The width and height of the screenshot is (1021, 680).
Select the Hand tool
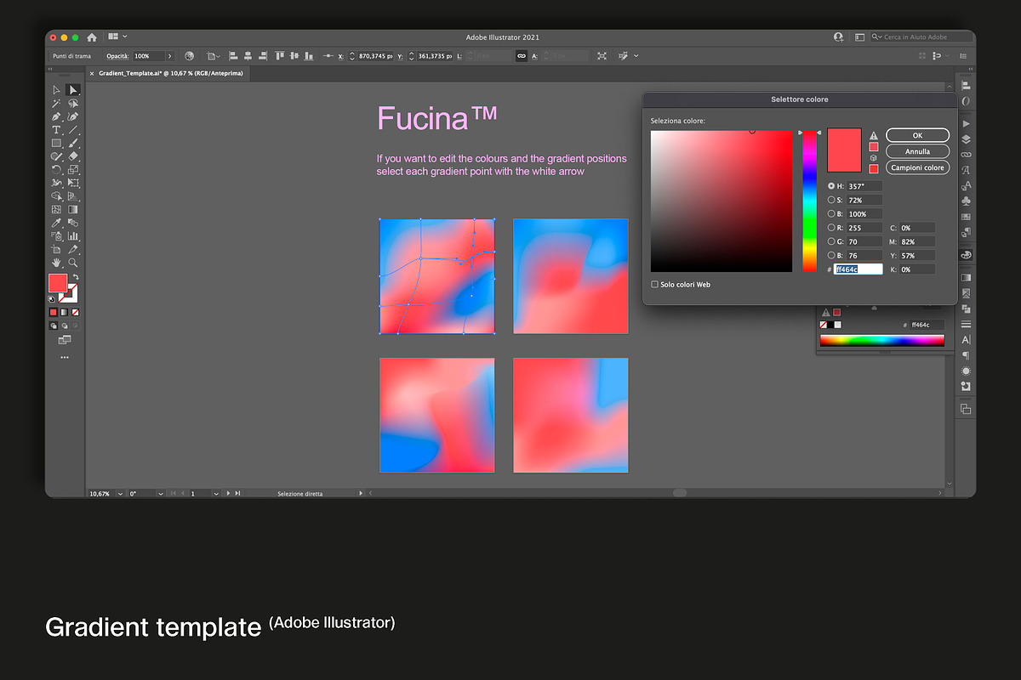[x=56, y=263]
